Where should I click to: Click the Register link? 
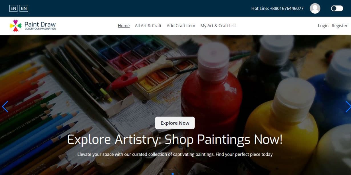[340, 26]
